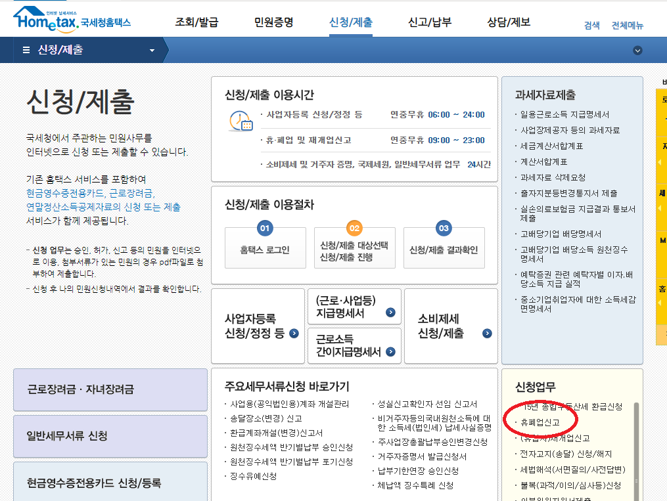This screenshot has width=667, height=501.
Task: Click arrow icon on 소비제세 신청/제출
Action: (487, 334)
